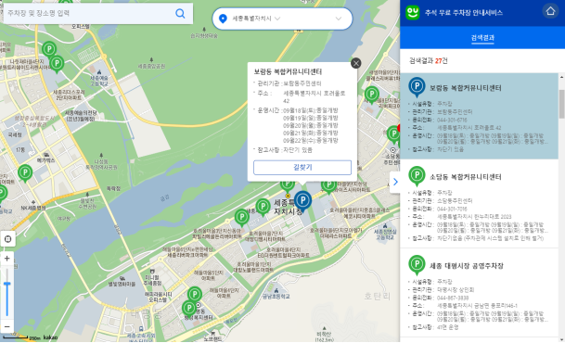
Task: Expand the second district dropdown arrow
Action: pos(339,19)
